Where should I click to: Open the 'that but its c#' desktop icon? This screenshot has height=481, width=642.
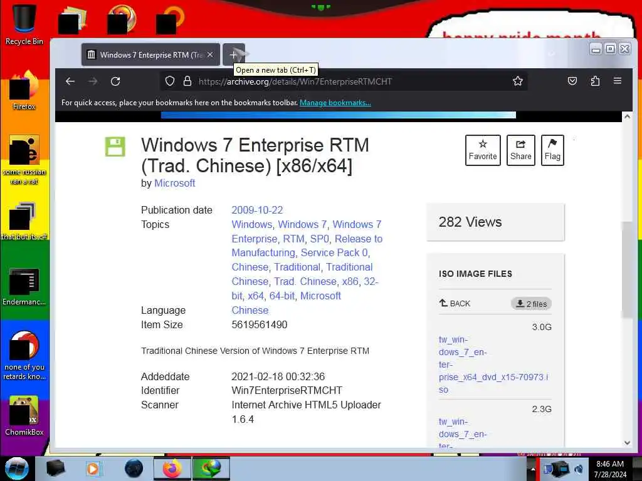(x=24, y=221)
